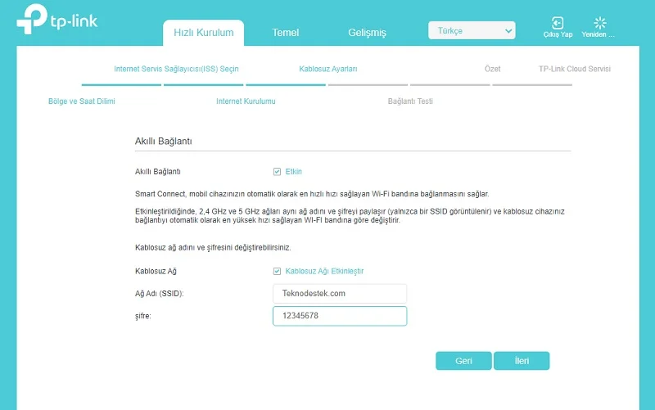Viewport: 655px width, 410px height.
Task: Switch to the Gelişmiş tab
Action: coord(367,33)
